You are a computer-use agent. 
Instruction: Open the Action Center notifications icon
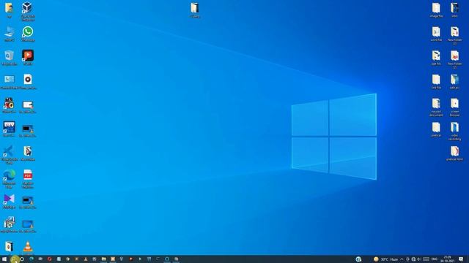tap(461, 259)
